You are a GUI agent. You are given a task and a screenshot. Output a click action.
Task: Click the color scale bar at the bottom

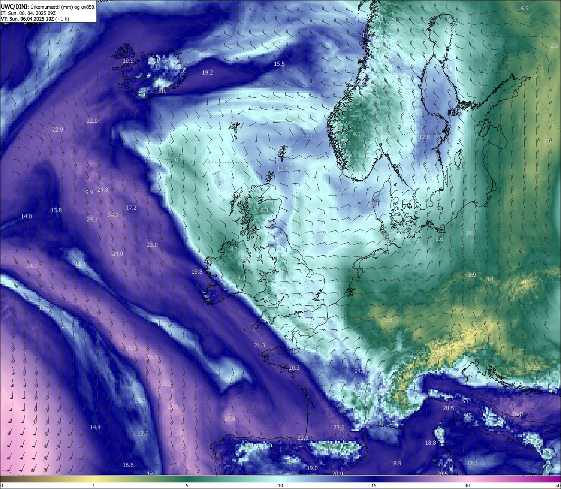click(280, 478)
